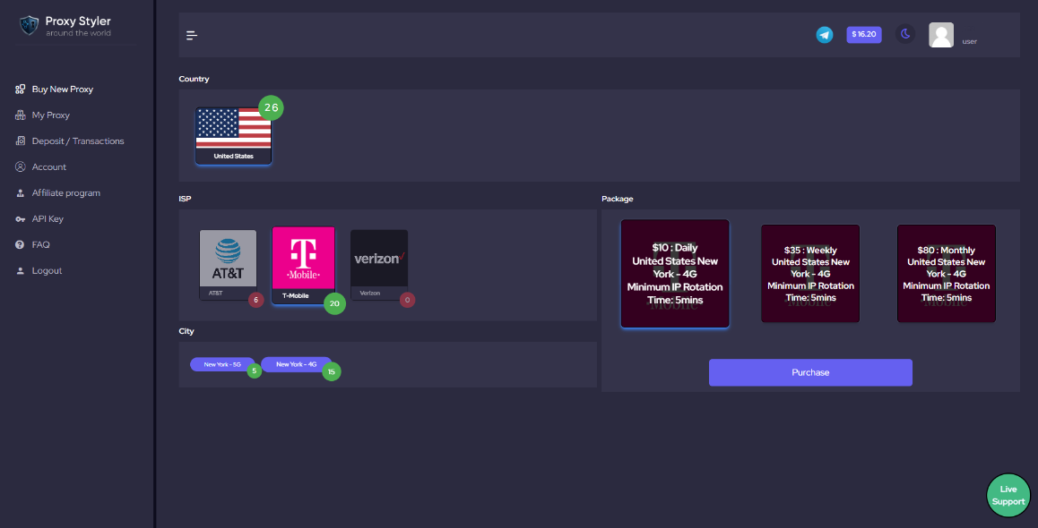
Task: Click the Package section heading
Action: 618,199
